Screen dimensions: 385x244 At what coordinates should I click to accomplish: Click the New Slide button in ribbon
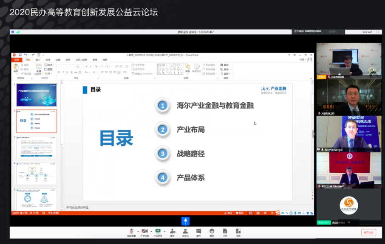point(38,68)
